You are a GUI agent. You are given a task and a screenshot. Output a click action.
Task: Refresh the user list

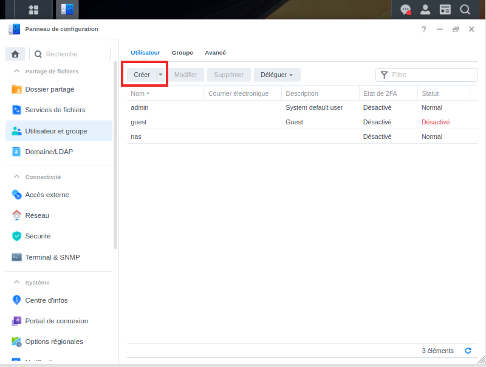468,351
